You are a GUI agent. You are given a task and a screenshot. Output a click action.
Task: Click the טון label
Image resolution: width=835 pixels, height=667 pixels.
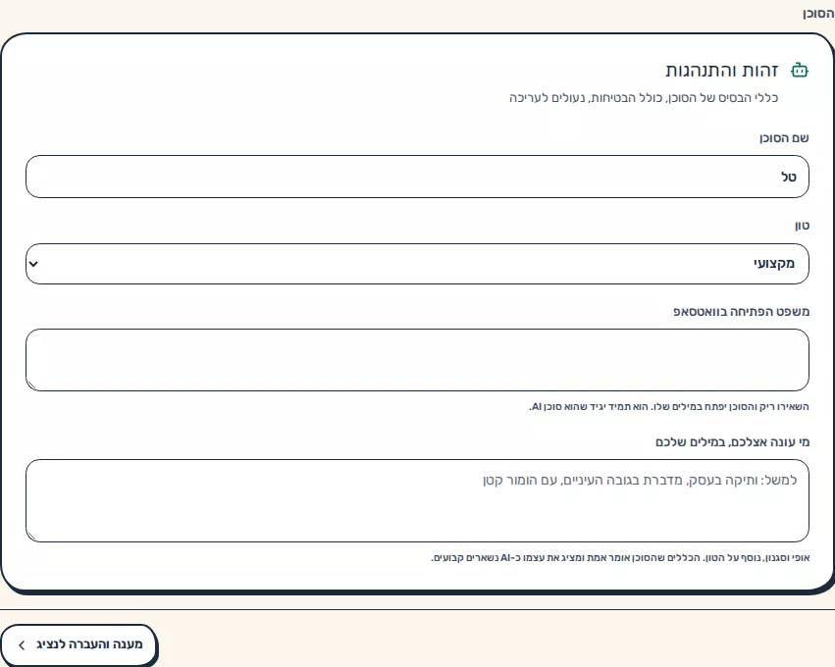click(802, 226)
